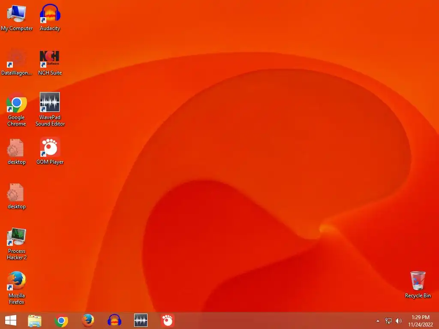Open the volume control tray icon

[399, 321]
